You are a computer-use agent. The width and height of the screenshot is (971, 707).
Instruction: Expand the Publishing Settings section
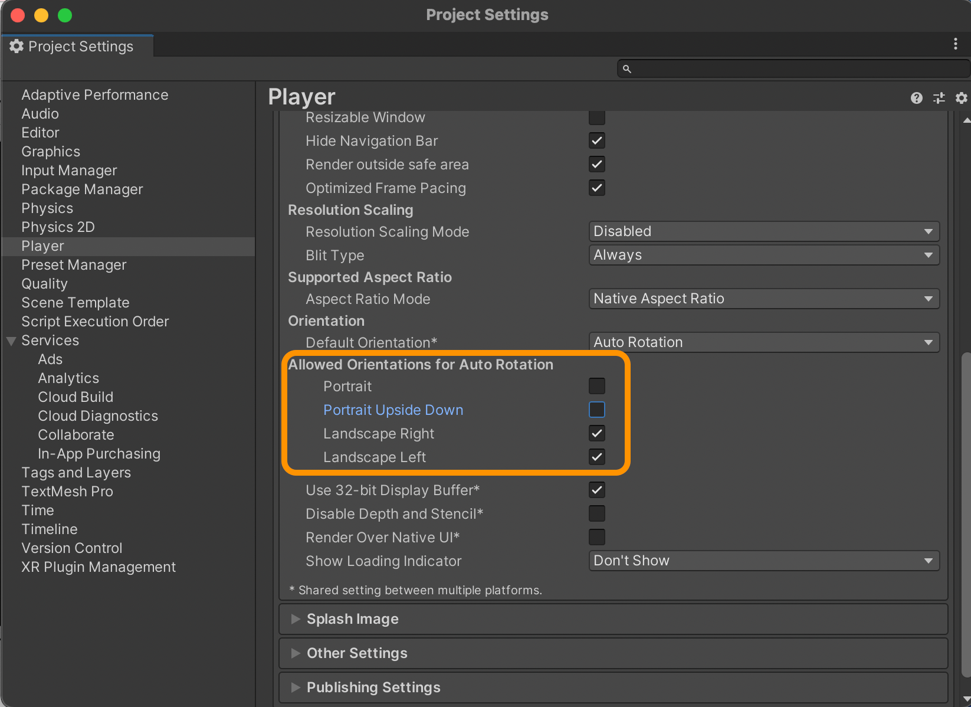click(x=296, y=688)
